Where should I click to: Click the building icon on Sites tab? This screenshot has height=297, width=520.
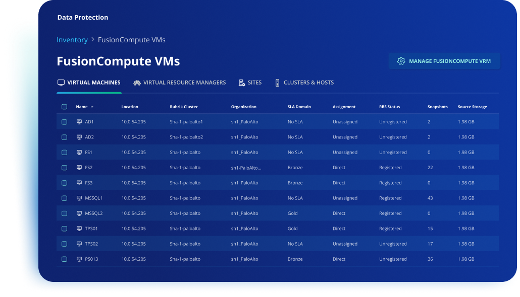pyautogui.click(x=242, y=83)
